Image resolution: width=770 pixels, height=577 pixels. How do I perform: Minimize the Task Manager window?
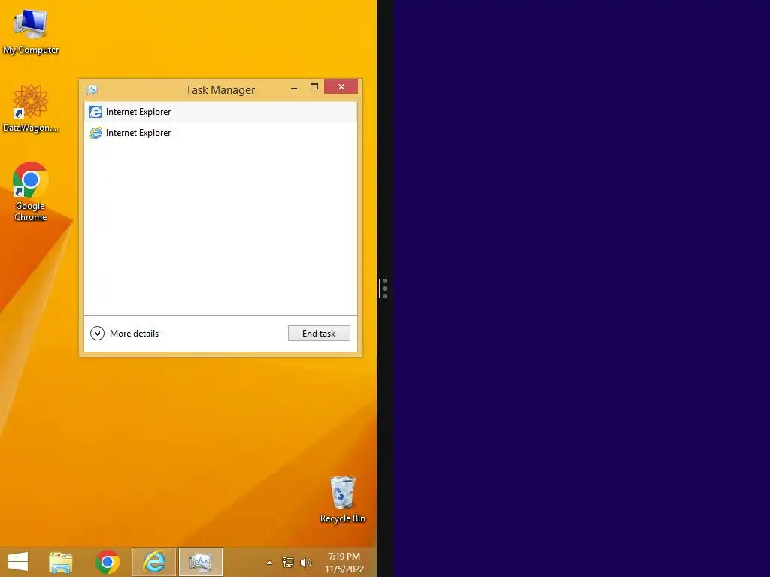coord(294,89)
